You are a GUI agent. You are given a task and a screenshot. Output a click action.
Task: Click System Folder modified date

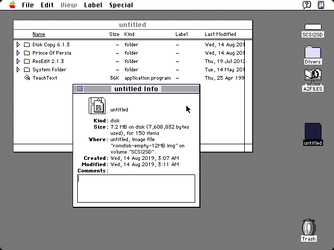click(x=224, y=70)
